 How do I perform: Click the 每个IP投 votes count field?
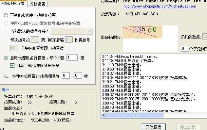[72, 57]
